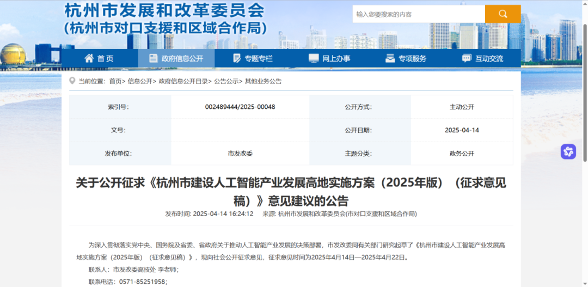
Task: Open the 专题专栏 menu item
Action: click(x=253, y=58)
